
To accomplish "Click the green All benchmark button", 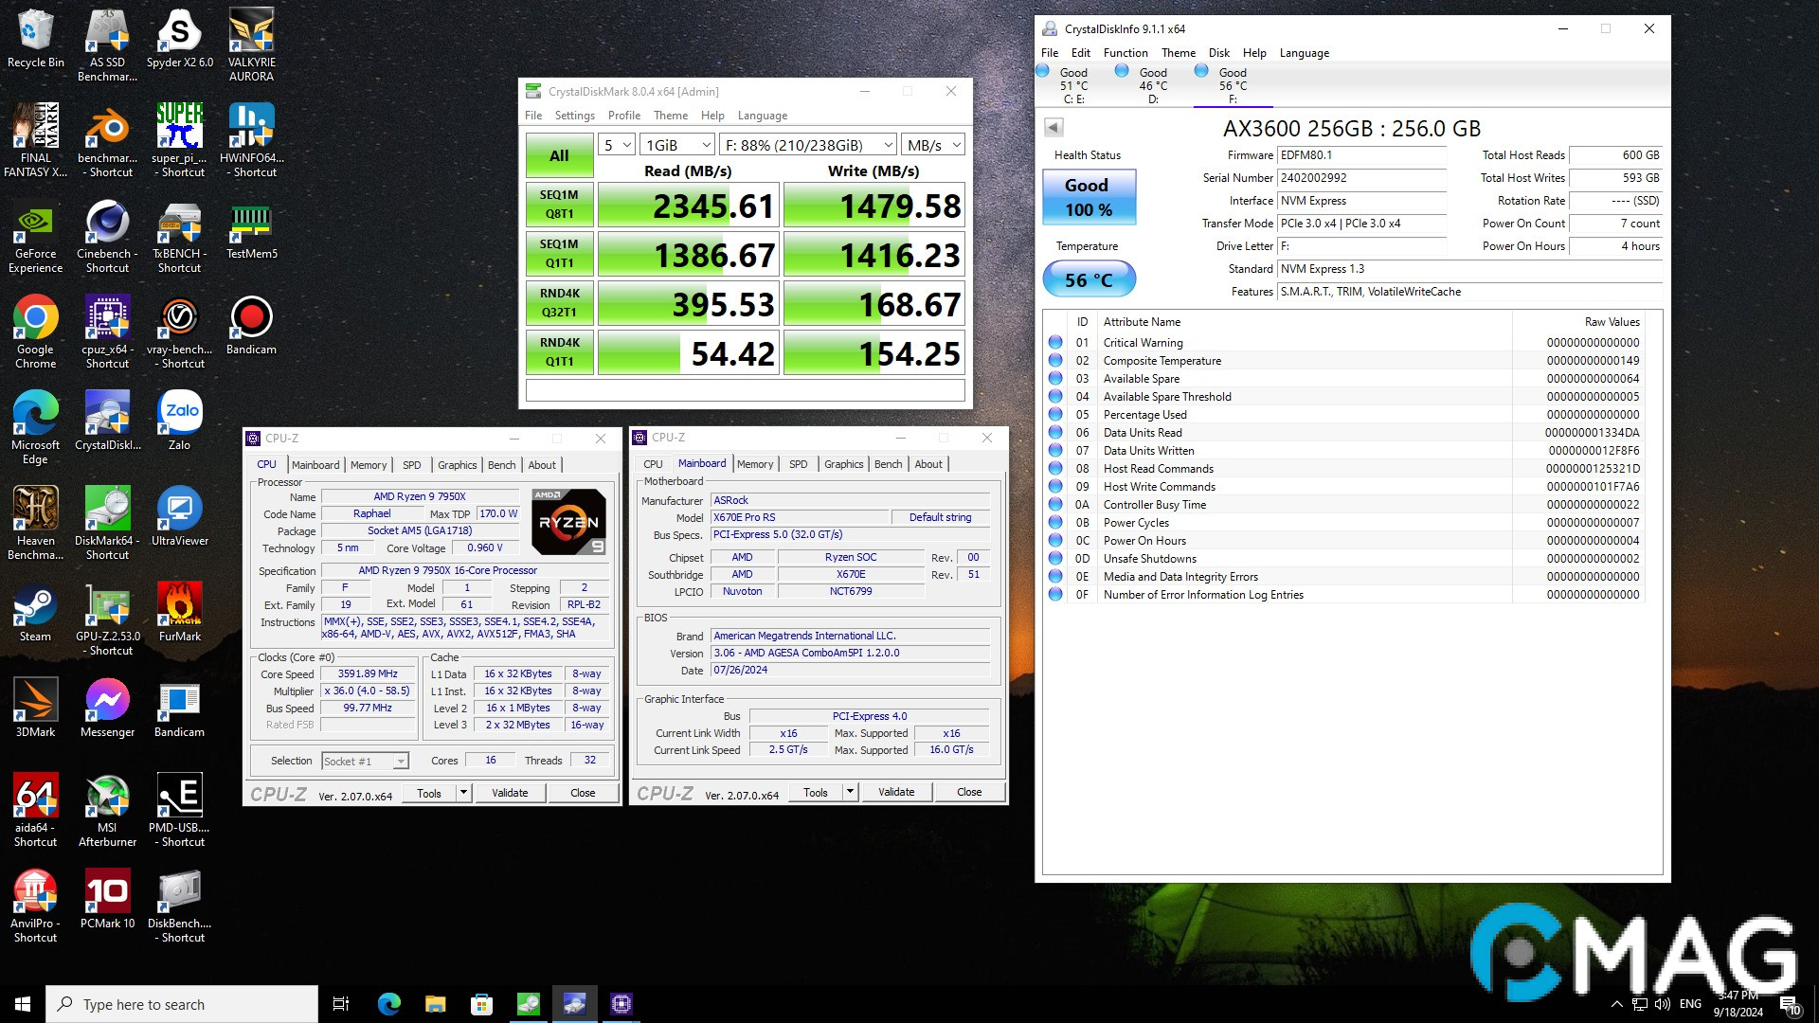I will click(x=559, y=155).
